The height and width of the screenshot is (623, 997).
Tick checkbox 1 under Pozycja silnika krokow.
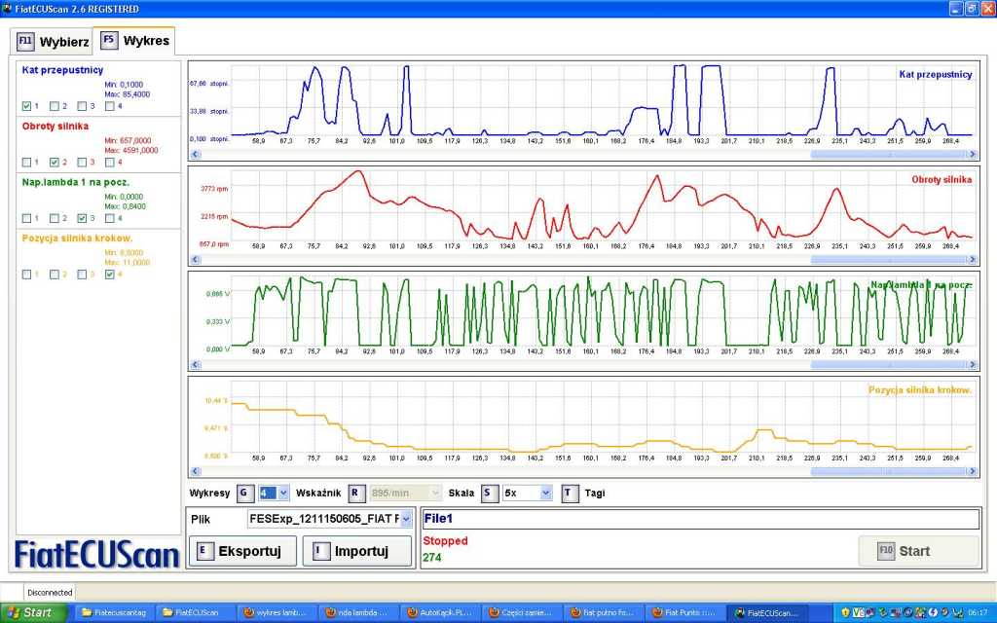[x=26, y=275]
